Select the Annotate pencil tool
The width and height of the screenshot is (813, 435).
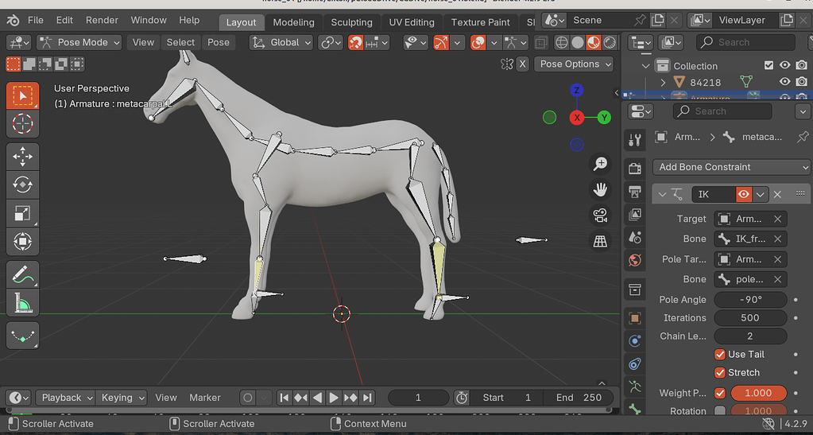(22, 274)
